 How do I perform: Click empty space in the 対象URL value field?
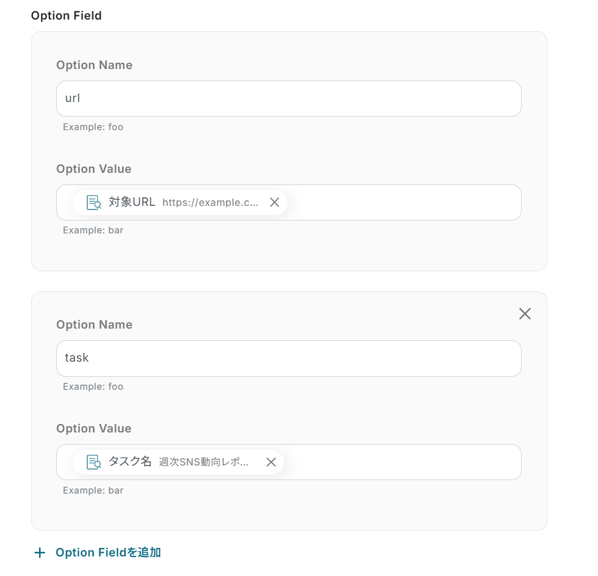point(403,203)
